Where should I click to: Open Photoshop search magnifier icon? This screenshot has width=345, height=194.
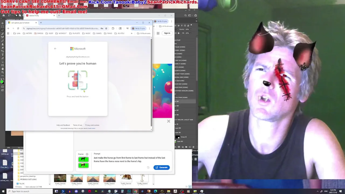(185, 15)
